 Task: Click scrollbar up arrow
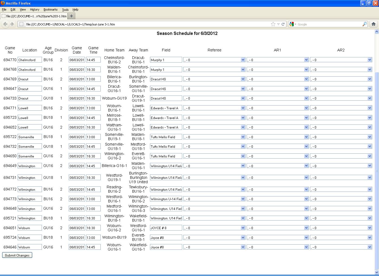[x=377, y=32]
